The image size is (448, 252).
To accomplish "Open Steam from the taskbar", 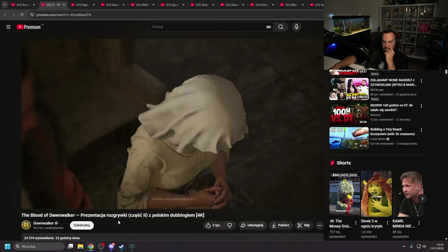I will click(x=121, y=246).
